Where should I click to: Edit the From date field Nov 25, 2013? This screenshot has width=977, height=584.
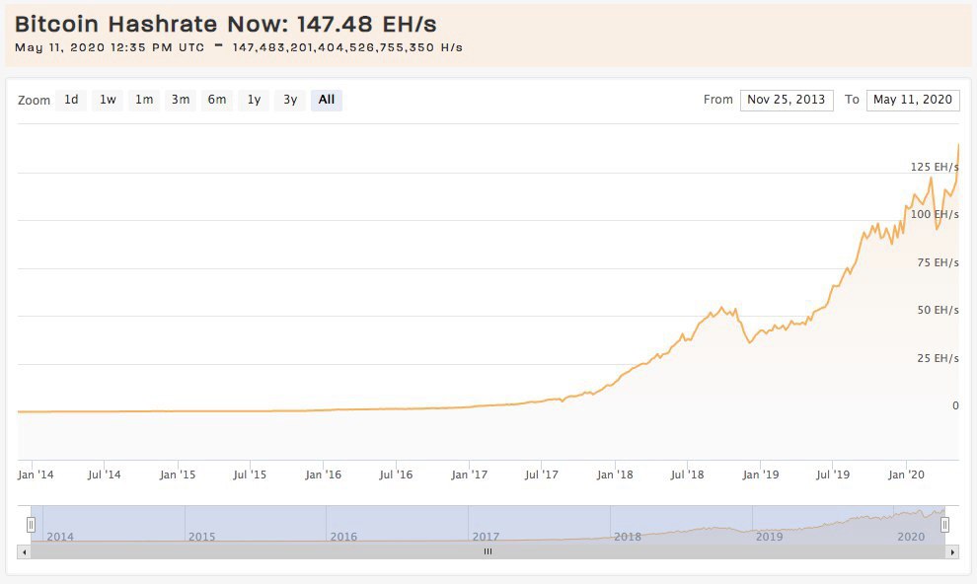click(787, 100)
